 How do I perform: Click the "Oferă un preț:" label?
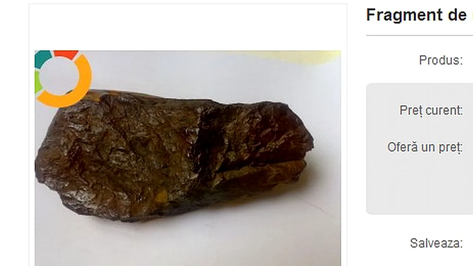click(x=425, y=147)
